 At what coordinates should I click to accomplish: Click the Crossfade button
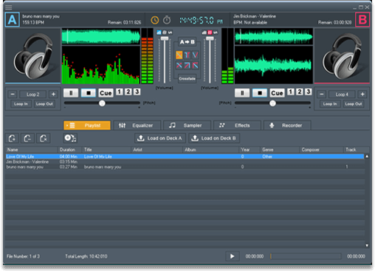(187, 78)
